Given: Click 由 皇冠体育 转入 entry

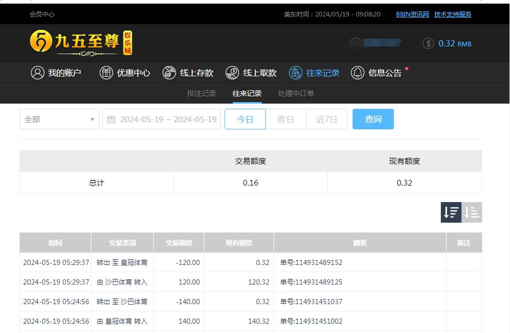Looking at the screenshot, I should pos(122,321).
